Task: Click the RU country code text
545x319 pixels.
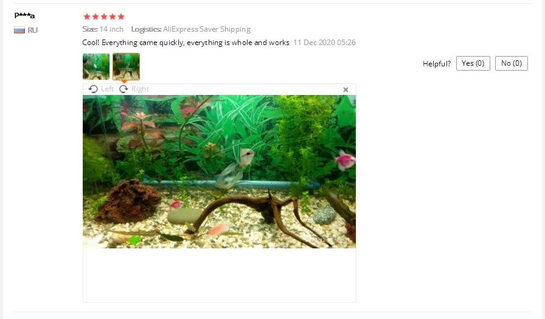Action: pos(33,30)
